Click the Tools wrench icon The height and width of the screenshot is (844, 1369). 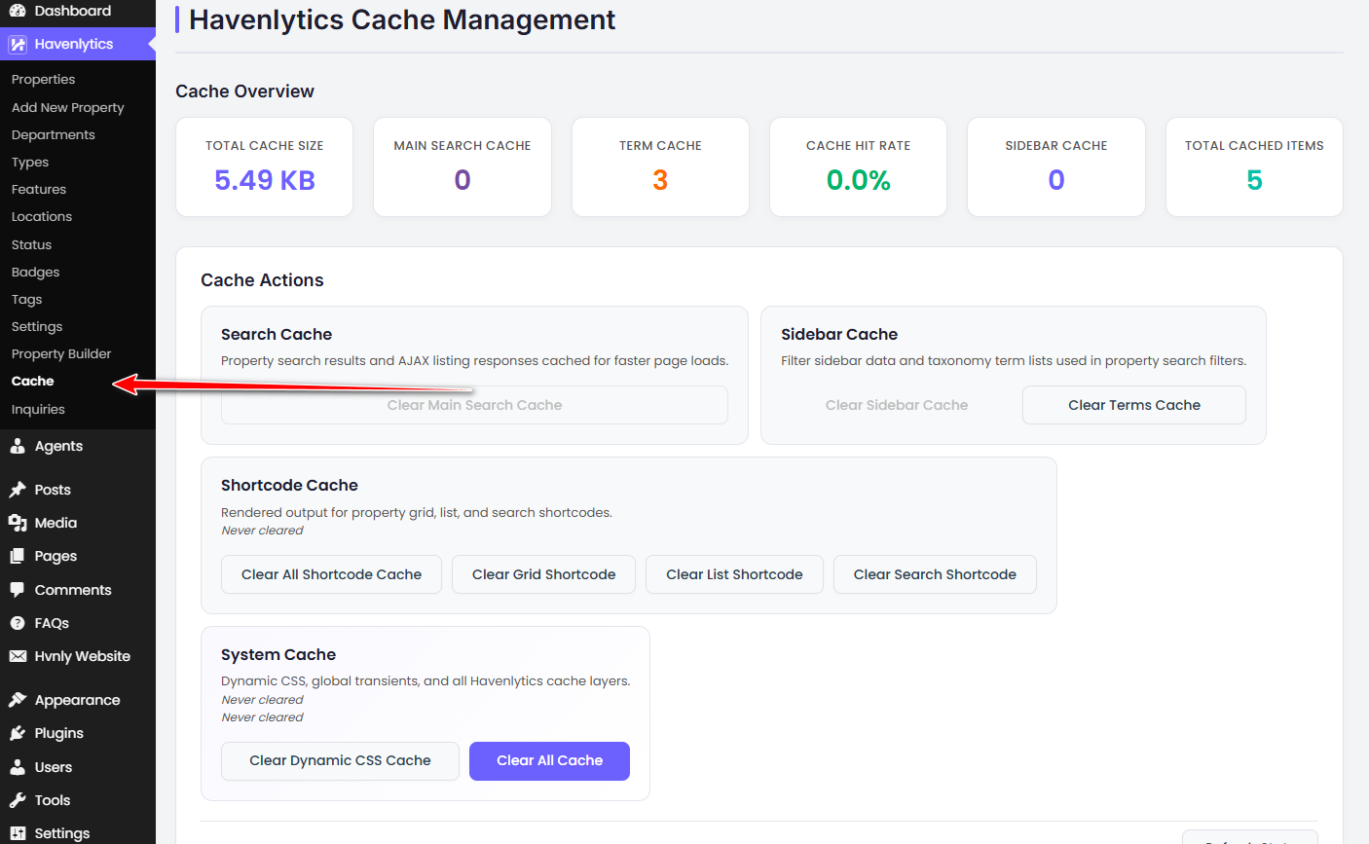coord(18,800)
